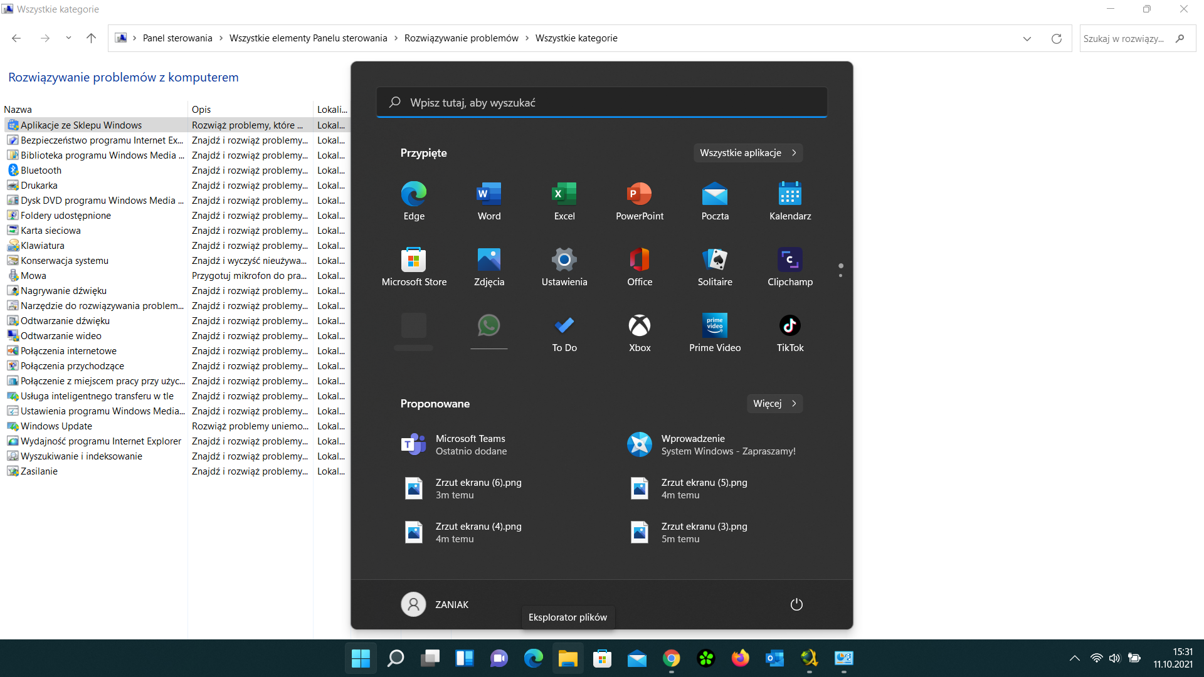Go to Panel sterowania breadcrumb

[x=177, y=38]
